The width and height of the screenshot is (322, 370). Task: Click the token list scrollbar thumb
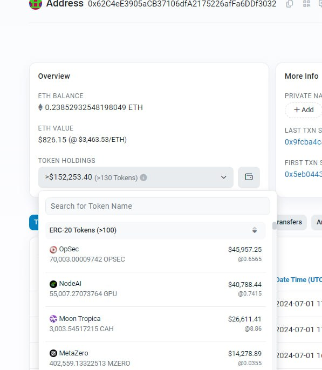pyautogui.click(x=274, y=225)
